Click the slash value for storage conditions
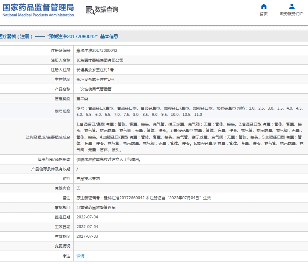The width and height of the screenshot is (308, 264). (77, 169)
